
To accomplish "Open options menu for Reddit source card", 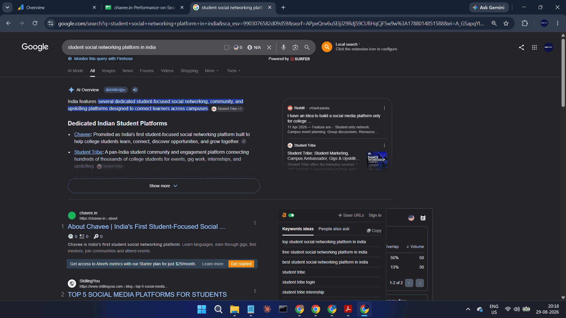I will (x=384, y=108).
